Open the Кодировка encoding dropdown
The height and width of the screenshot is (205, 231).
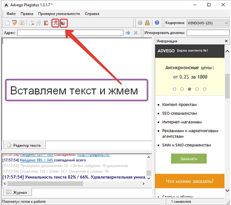208,23
